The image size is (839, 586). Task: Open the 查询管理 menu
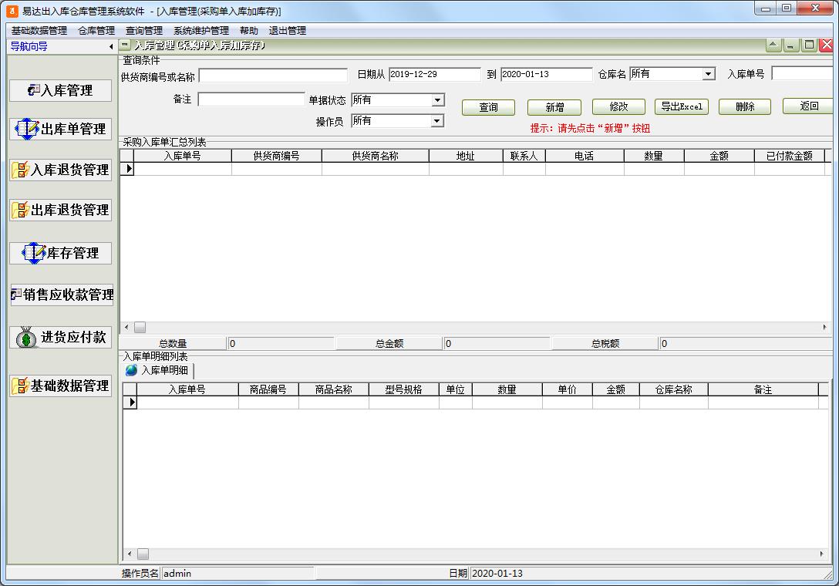[144, 31]
